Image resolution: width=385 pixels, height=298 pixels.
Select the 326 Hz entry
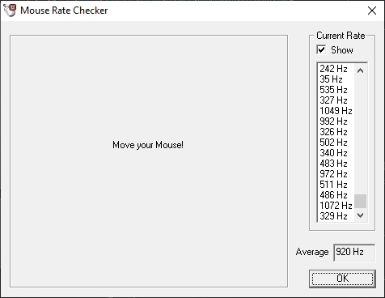coord(336,132)
